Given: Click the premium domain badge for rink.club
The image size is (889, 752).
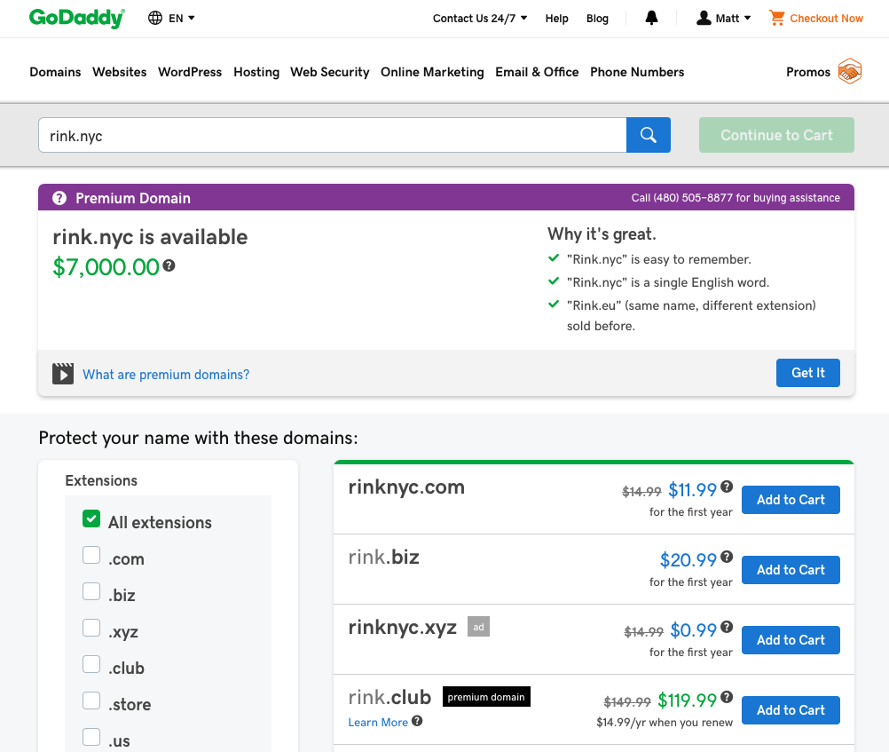Looking at the screenshot, I should (486, 697).
